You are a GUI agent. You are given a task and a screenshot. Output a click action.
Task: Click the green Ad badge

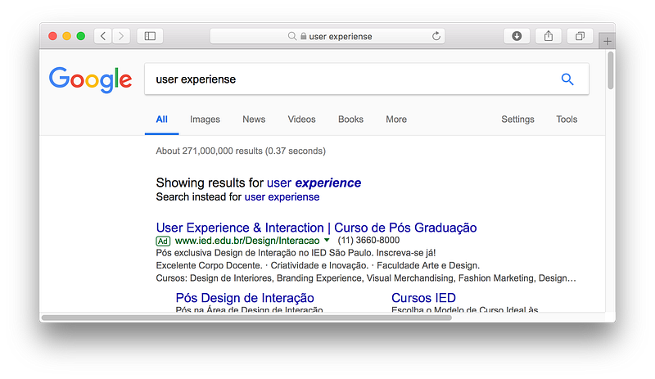[x=163, y=241]
